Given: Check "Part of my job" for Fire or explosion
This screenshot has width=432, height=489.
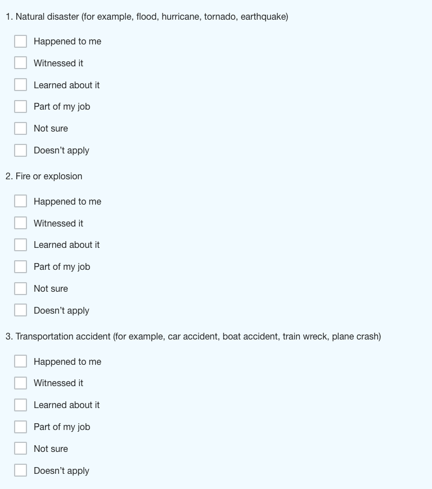Looking at the screenshot, I should pos(21,266).
